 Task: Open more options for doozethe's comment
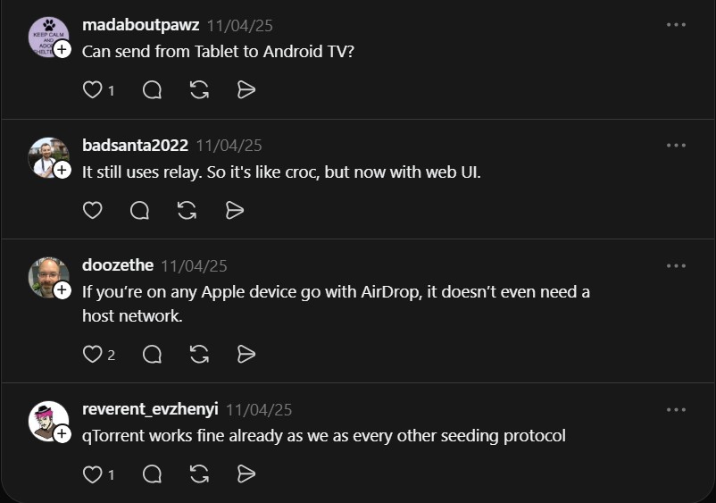point(676,265)
